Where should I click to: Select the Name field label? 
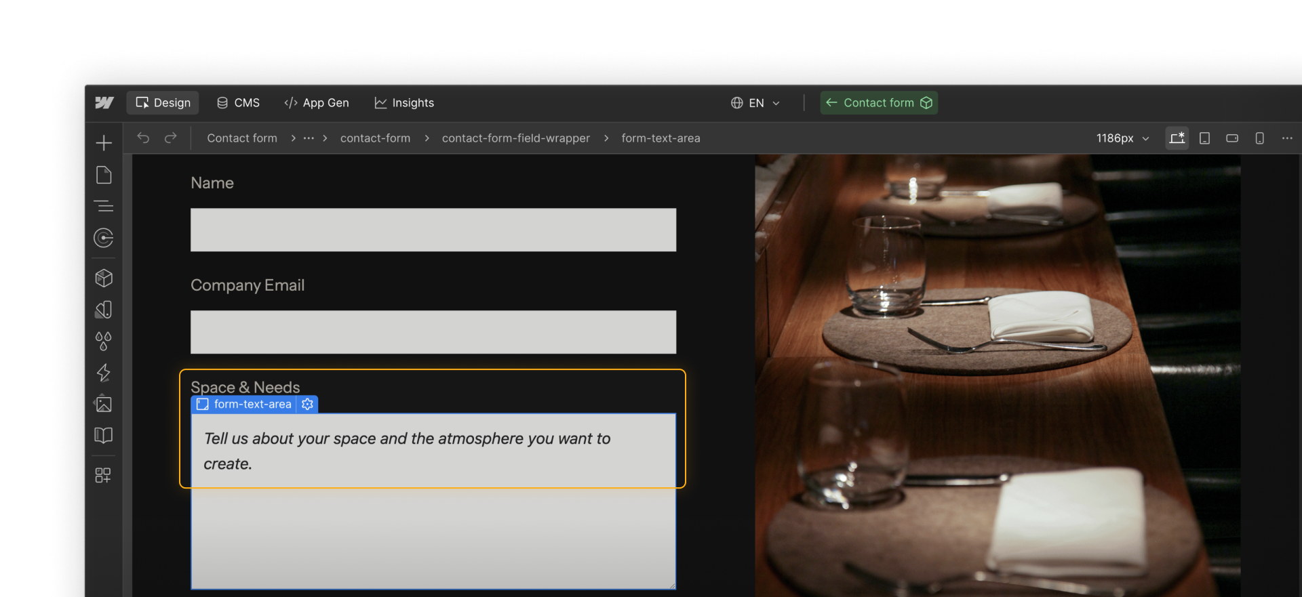212,183
